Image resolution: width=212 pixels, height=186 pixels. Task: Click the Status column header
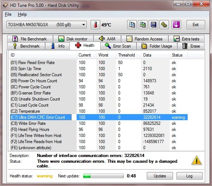(178, 55)
